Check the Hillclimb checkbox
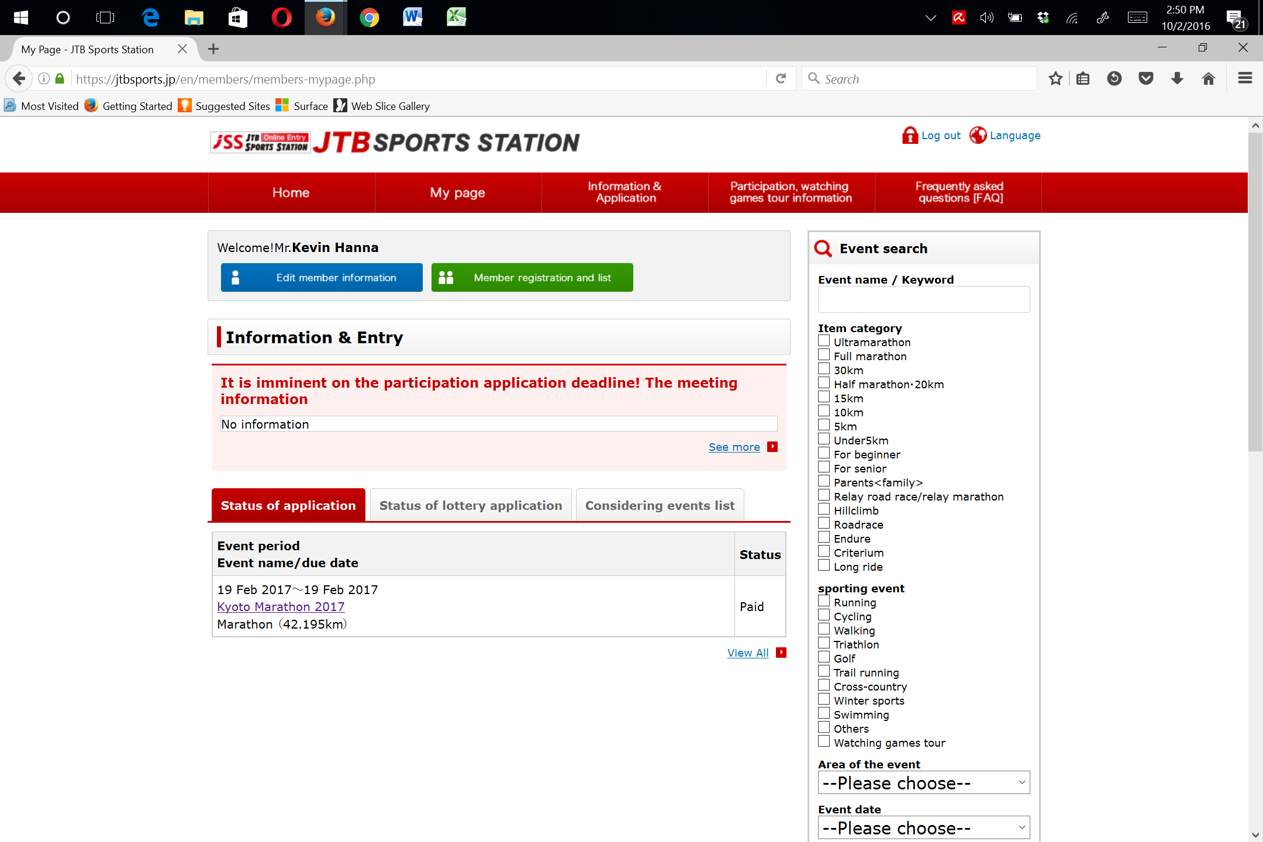Viewport: 1263px width, 842px height. click(824, 509)
